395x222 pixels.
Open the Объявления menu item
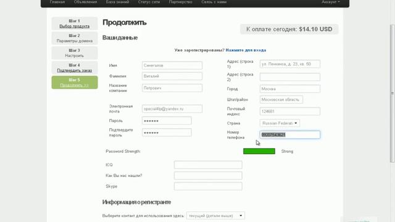[85, 2]
